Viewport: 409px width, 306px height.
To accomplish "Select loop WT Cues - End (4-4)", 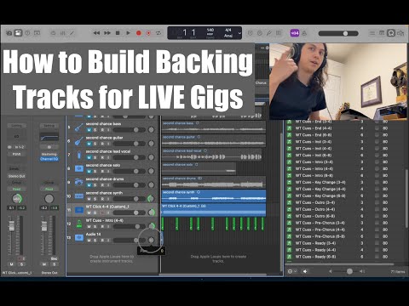I will tap(314, 128).
